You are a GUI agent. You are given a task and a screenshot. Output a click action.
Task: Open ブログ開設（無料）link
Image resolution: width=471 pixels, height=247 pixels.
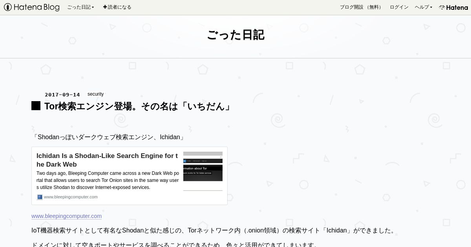tap(361, 7)
